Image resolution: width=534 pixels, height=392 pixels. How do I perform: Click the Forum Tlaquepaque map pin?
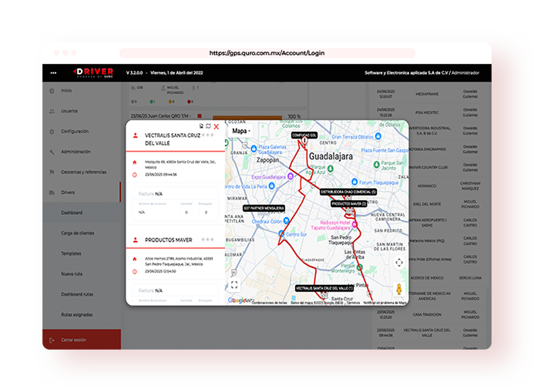(x=354, y=182)
